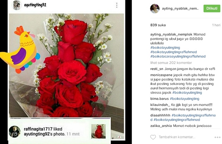The image size is (222, 144).
Task: Click the Tambahkan komentar input field
Action: pos(177,137)
